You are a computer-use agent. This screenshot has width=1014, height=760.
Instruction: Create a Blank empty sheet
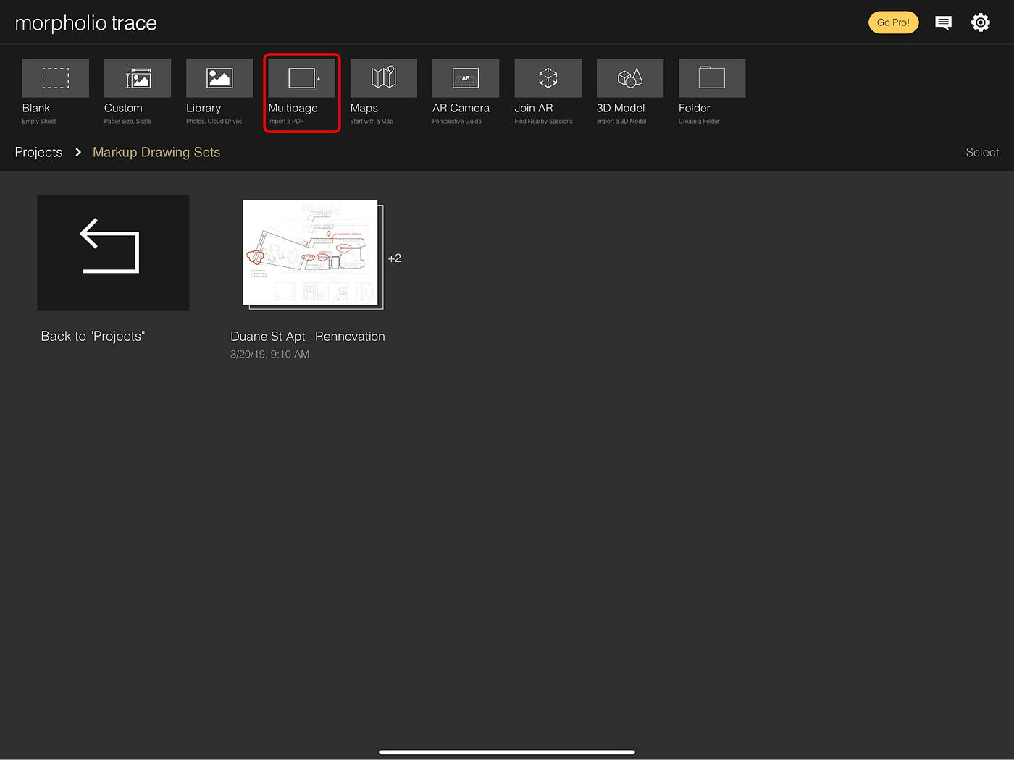tap(56, 78)
